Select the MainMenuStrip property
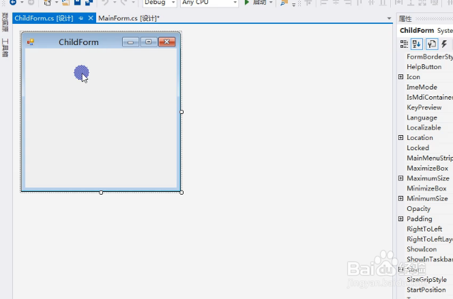Image resolution: width=453 pixels, height=299 pixels. 430,158
